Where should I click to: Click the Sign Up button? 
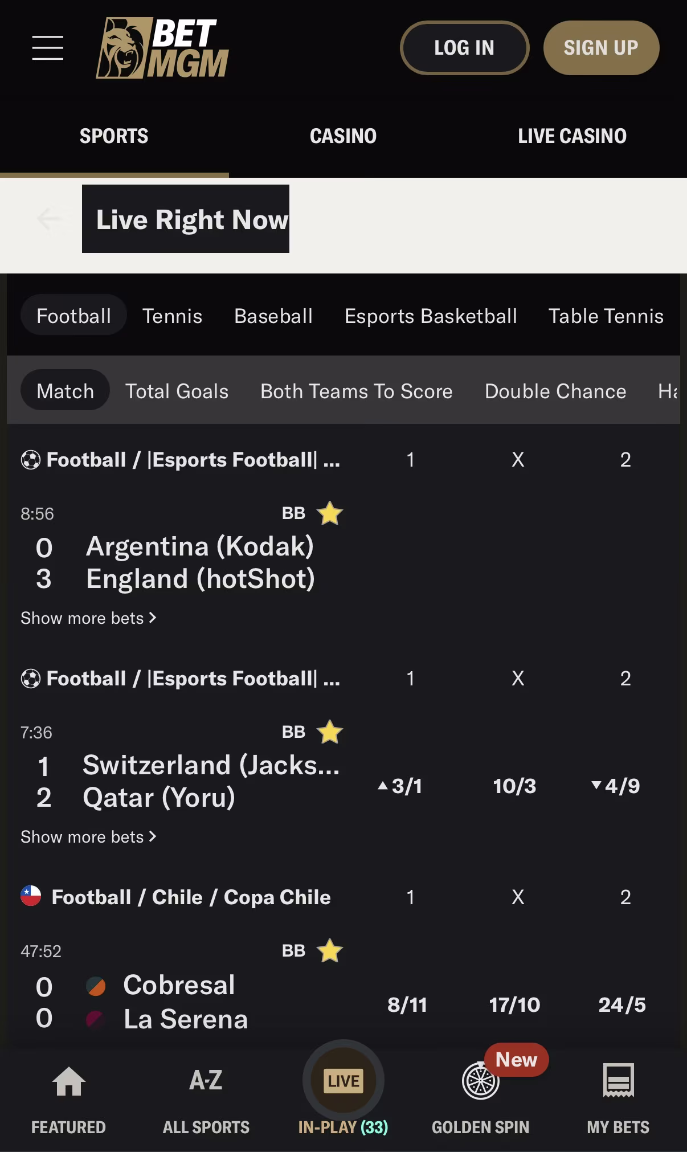click(x=601, y=48)
